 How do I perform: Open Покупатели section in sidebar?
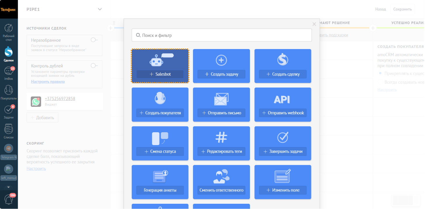[x=9, y=90]
